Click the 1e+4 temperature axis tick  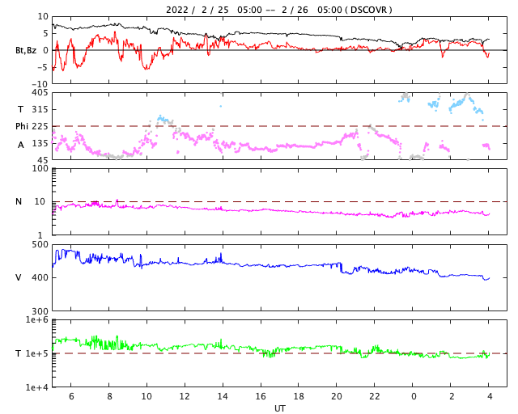pos(36,387)
